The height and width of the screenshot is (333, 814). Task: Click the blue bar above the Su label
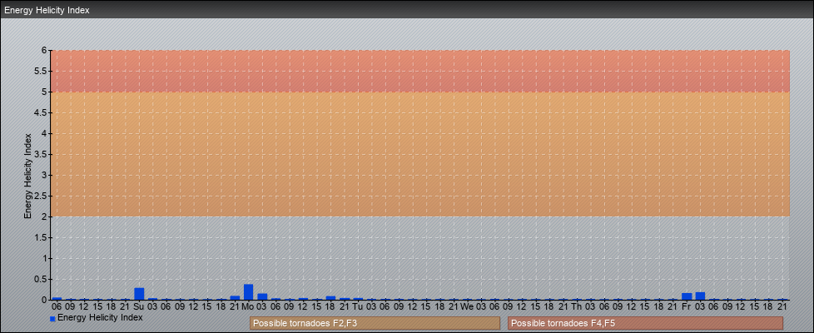pos(139,294)
